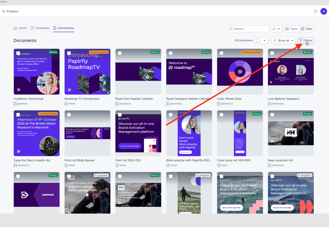Click the Vodafone Testimonial title
This screenshot has width=329, height=227.
[29, 99]
